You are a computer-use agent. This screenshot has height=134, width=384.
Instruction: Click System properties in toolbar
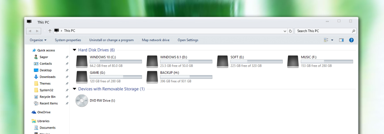68,40
